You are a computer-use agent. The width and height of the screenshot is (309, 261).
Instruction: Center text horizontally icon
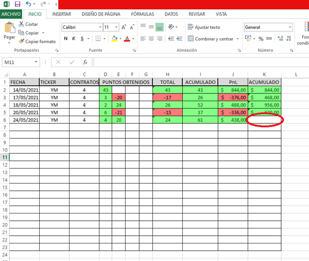tap(151, 39)
